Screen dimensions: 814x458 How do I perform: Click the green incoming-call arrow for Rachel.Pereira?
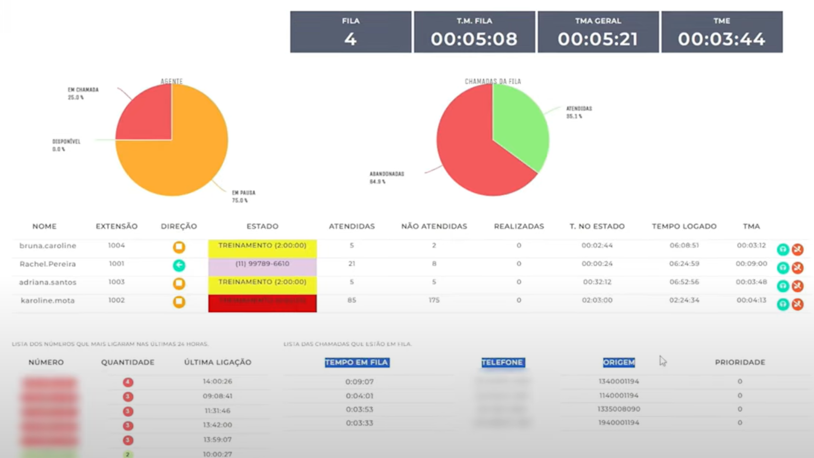[179, 266]
